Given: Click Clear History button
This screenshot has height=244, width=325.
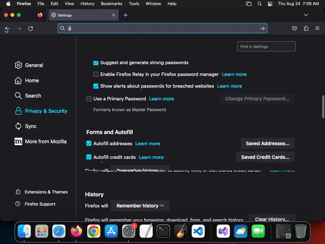Looking at the screenshot, I should 272,218.
